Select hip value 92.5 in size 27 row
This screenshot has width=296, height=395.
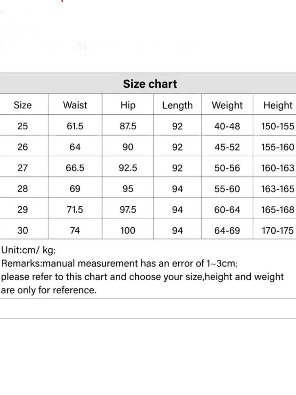pyautogui.click(x=128, y=168)
